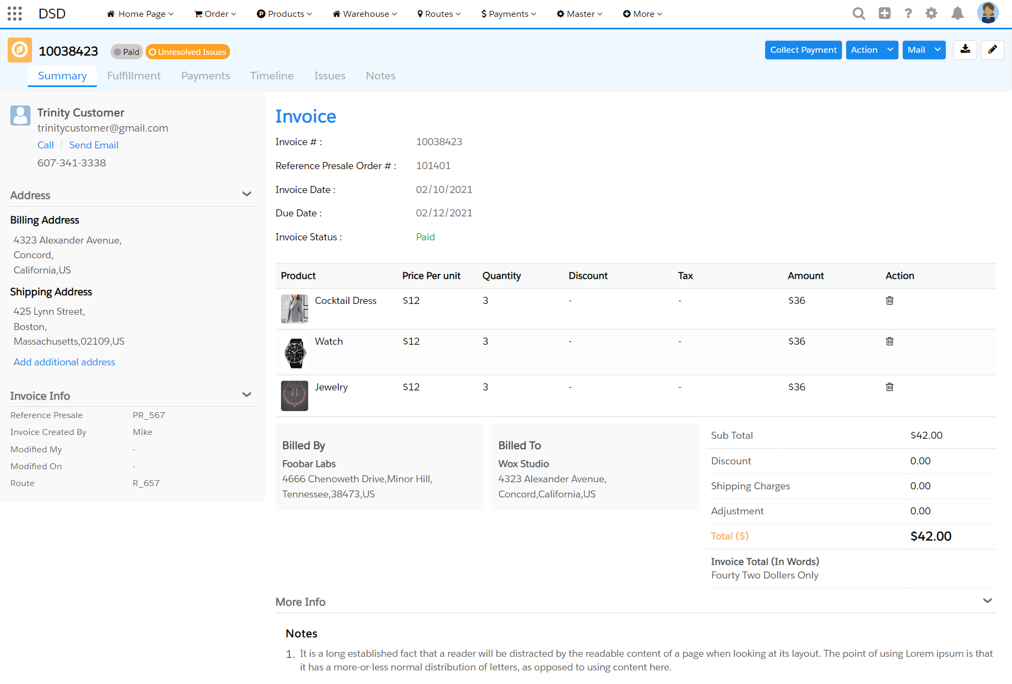Open the settings gear icon
Screen dimensions: 1012x684
coord(932,13)
